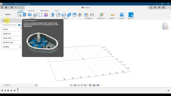This screenshot has height=96, width=171.
Task: Close the Untitled document tab
Action: point(147,8)
